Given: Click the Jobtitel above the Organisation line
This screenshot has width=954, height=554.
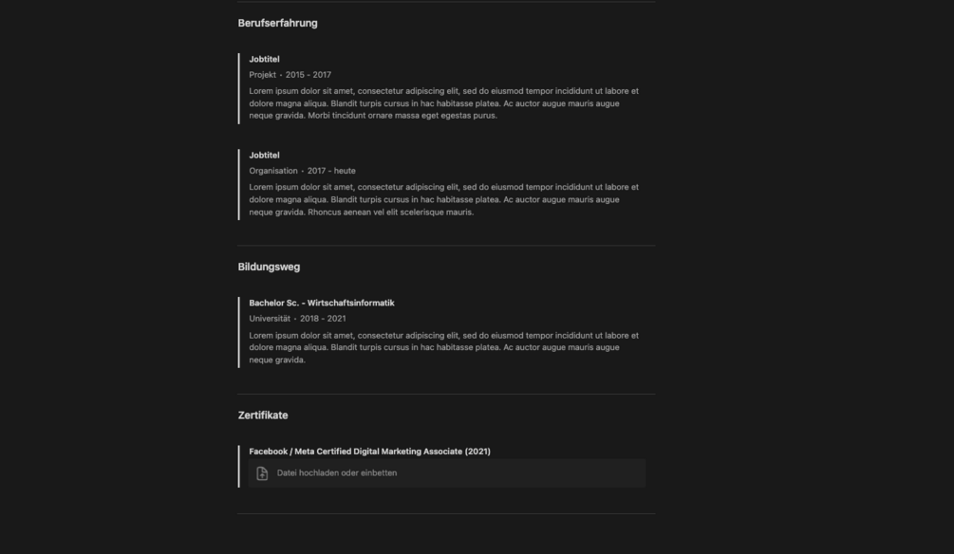Looking at the screenshot, I should pos(264,155).
